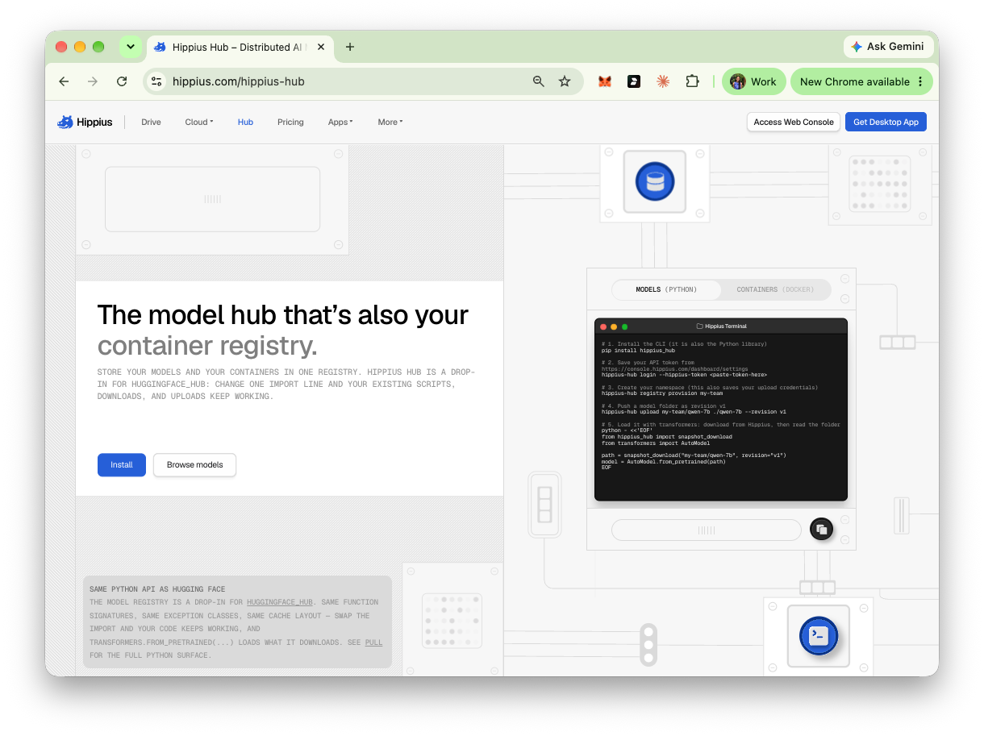984x736 pixels.
Task: Click Access Web Console button
Action: (794, 122)
